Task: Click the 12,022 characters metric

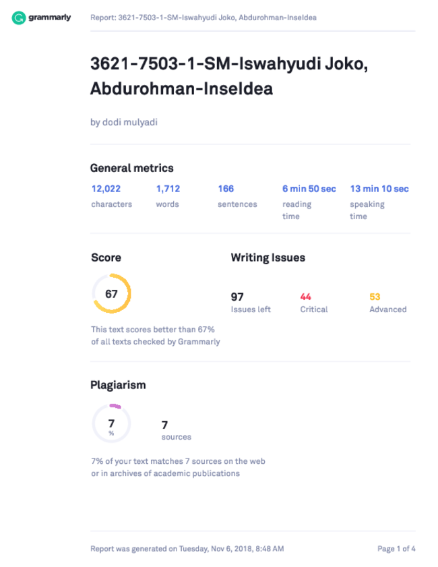Action: tap(112, 196)
